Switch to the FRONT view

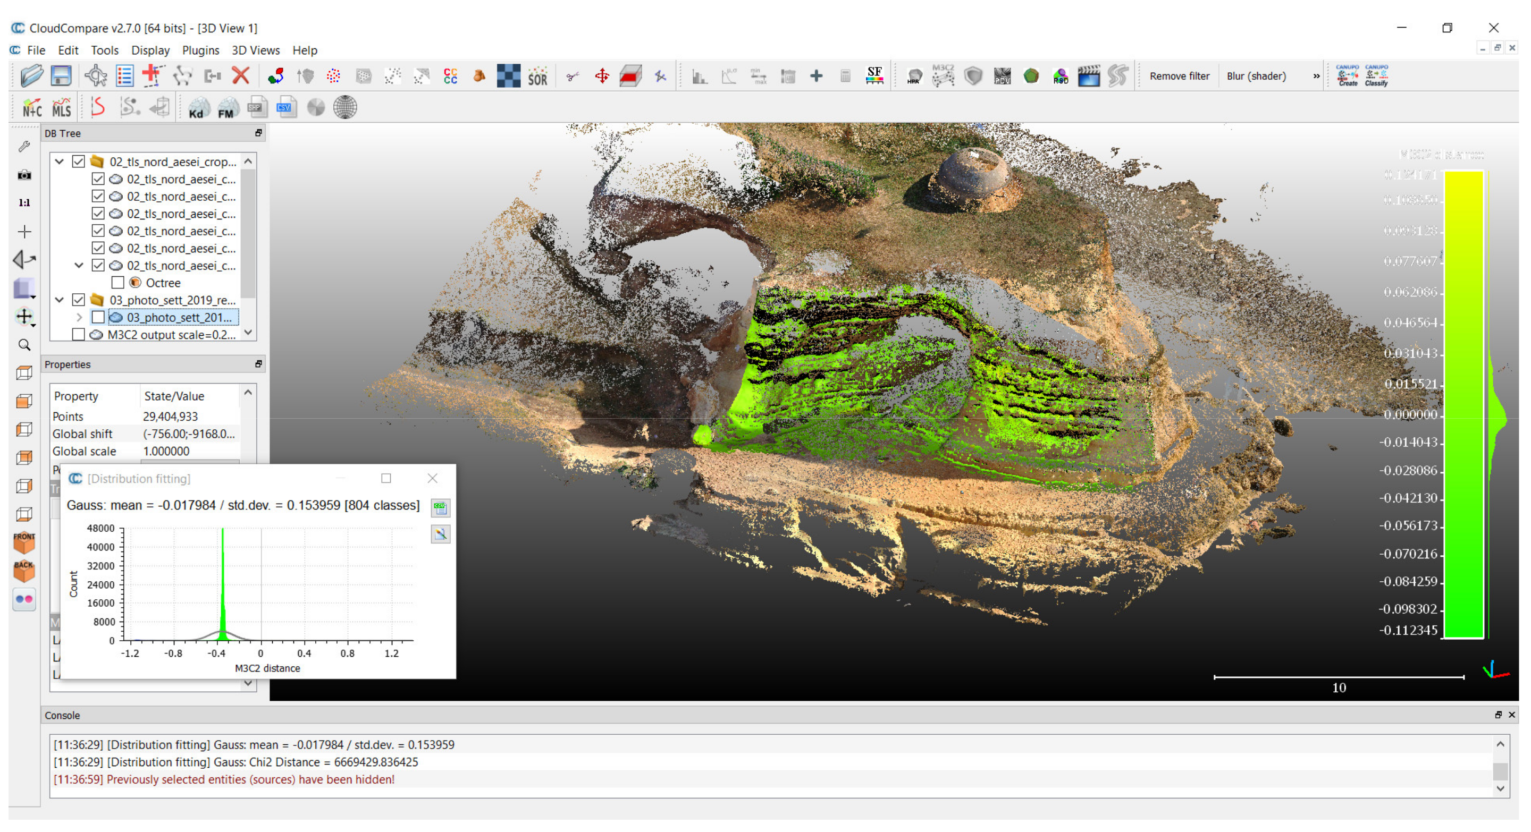[24, 544]
